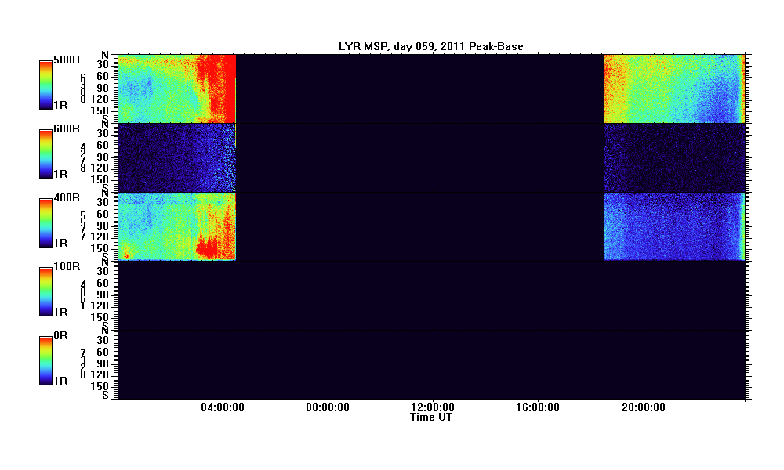Click the 04:00:00 time axis label

pyautogui.click(x=223, y=407)
